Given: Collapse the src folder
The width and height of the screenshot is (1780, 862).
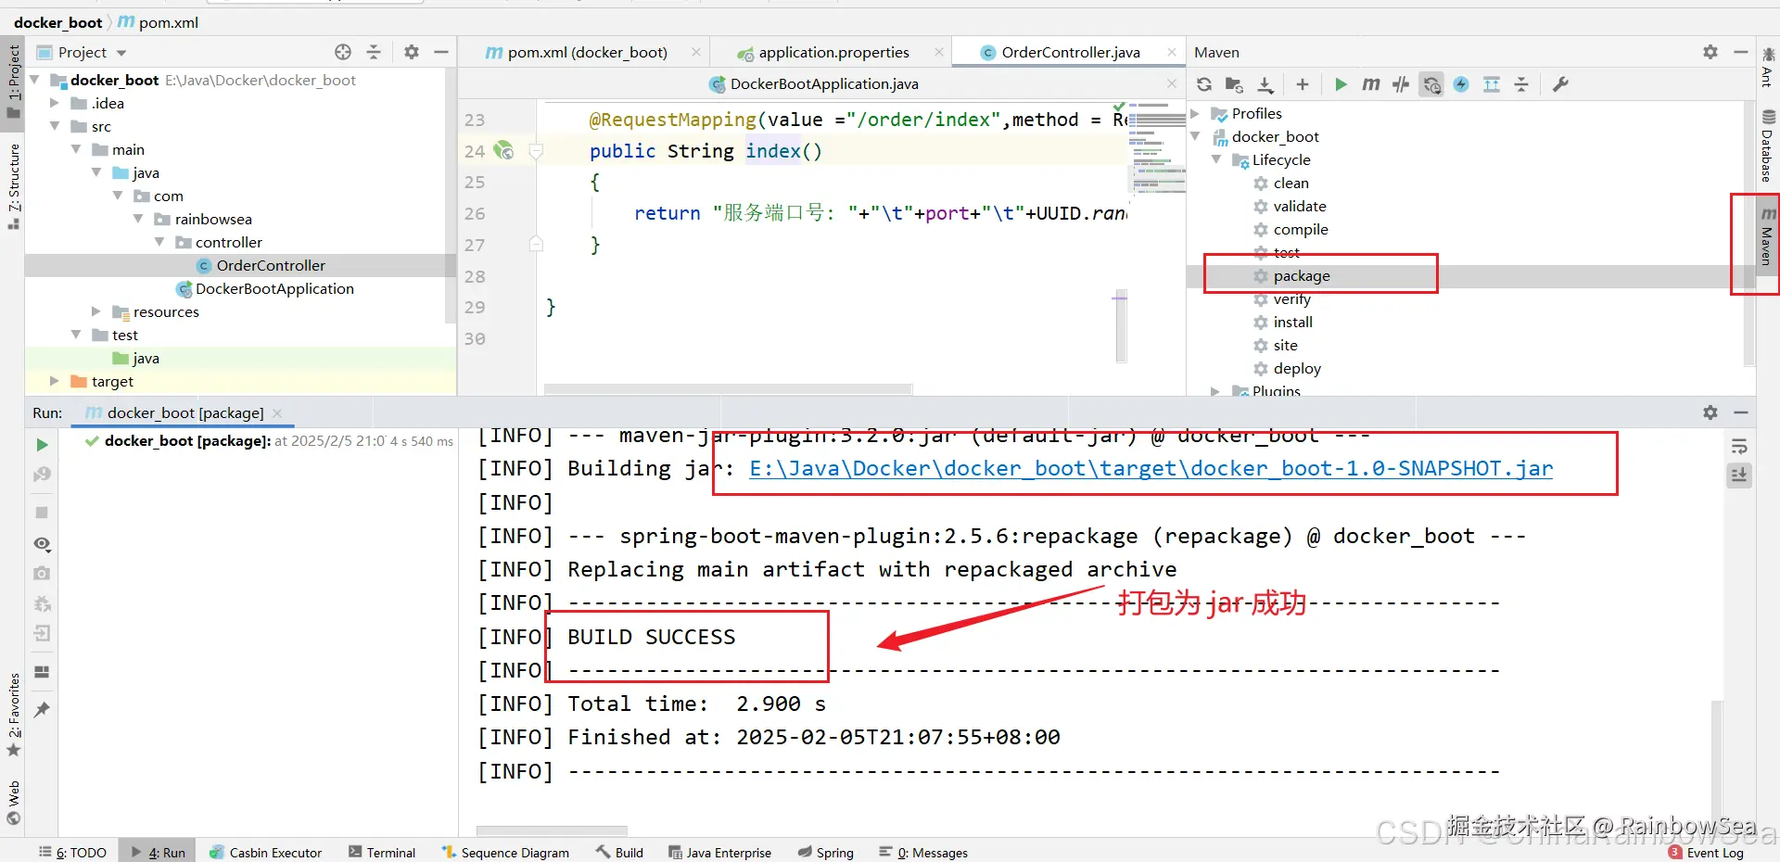Looking at the screenshot, I should (55, 126).
